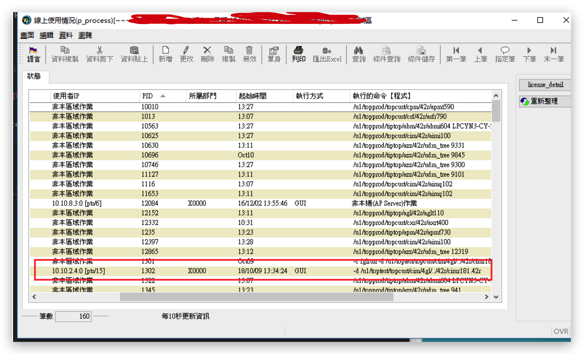
Task: Click PID cell 12084
Action: point(150,203)
